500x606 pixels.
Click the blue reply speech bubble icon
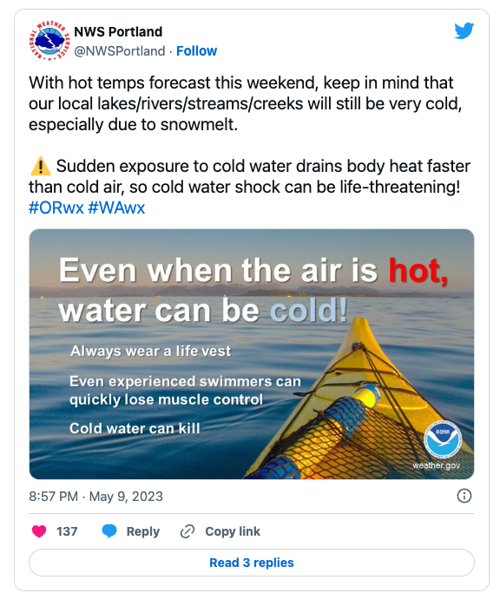point(109,531)
